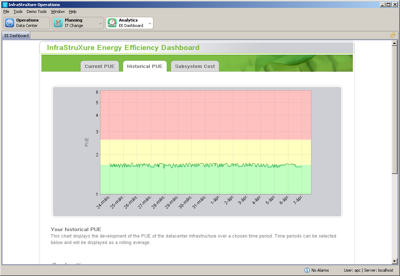This screenshot has width=400, height=276.
Task: Click the 24-márc. date label
Action: coord(103,202)
